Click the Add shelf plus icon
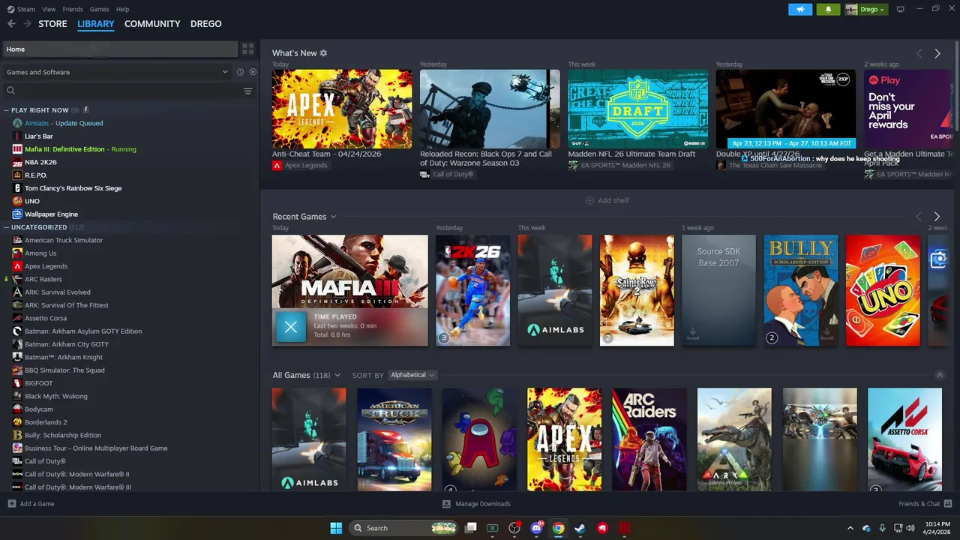 click(589, 200)
